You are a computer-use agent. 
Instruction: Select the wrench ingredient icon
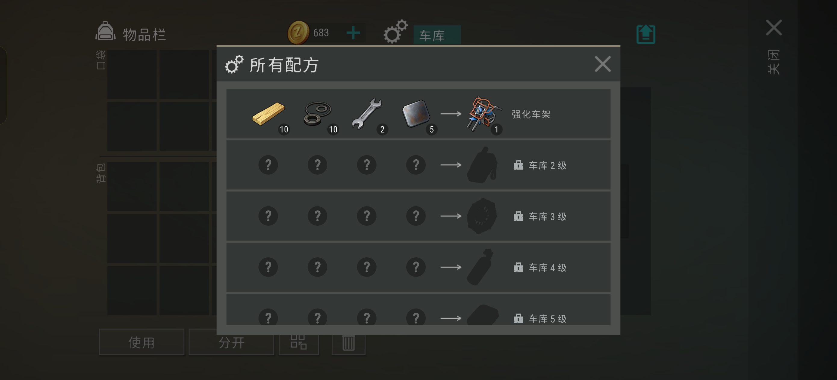tap(366, 113)
